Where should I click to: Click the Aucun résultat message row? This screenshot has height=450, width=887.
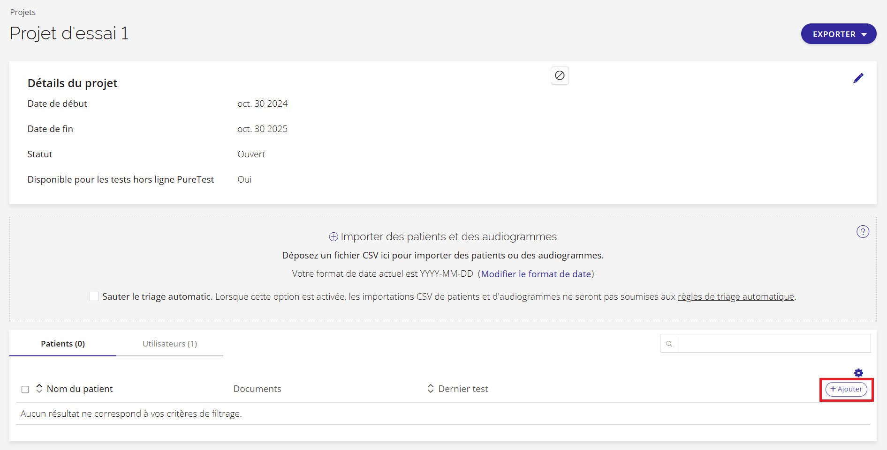point(443,414)
